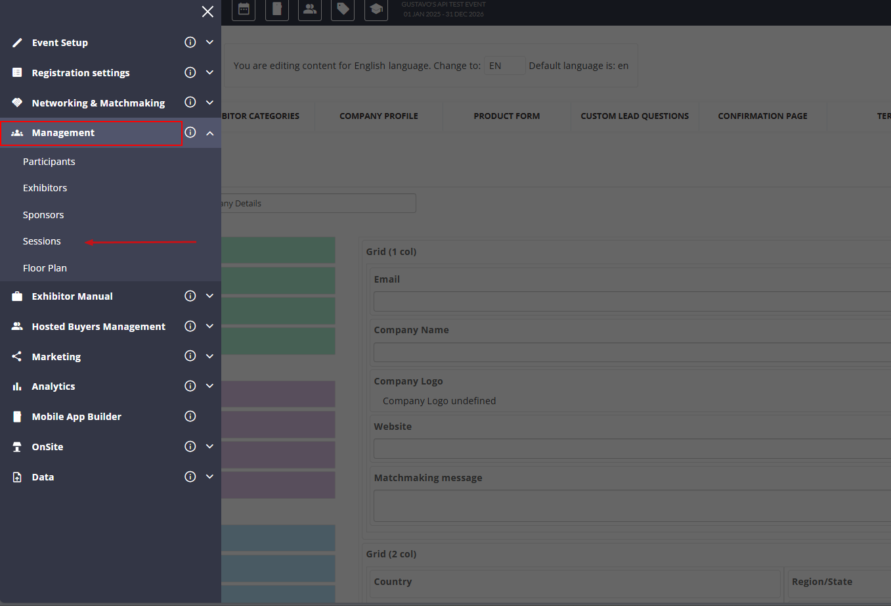
Task: Open the Confirmation Page tab
Action: [762, 116]
